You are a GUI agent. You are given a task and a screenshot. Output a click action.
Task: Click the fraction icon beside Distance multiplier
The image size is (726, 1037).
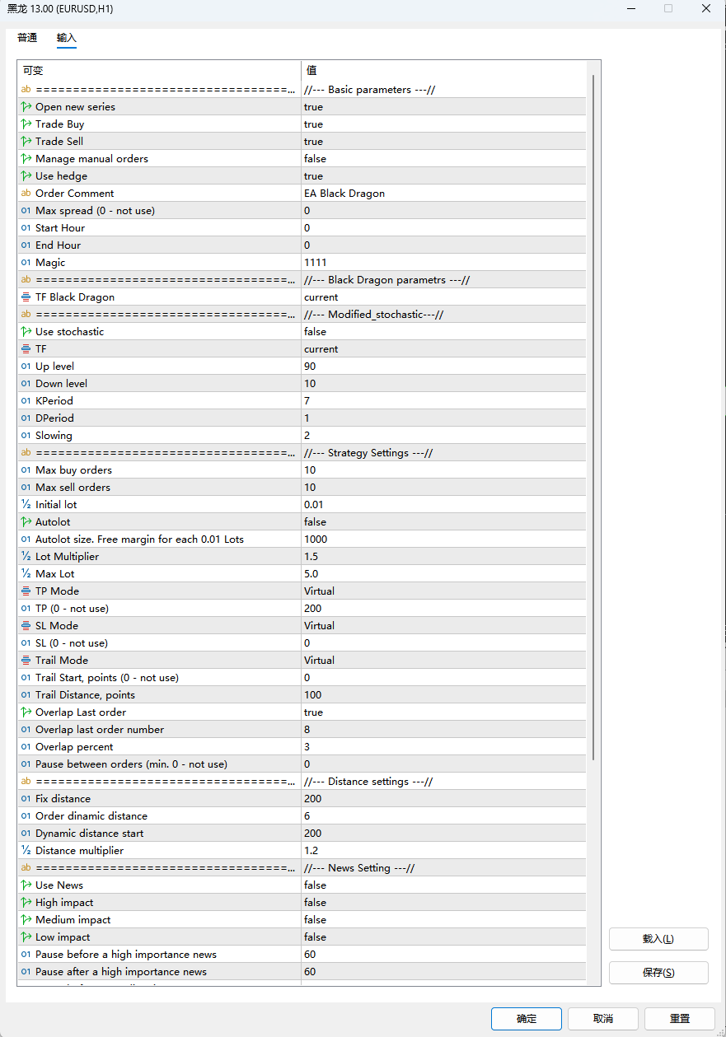click(26, 851)
